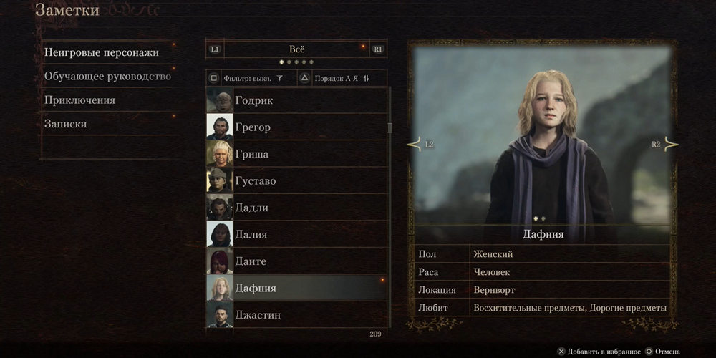The image size is (716, 358).
Task: Click the square button icon beside Фильтр
Action: coord(213,78)
